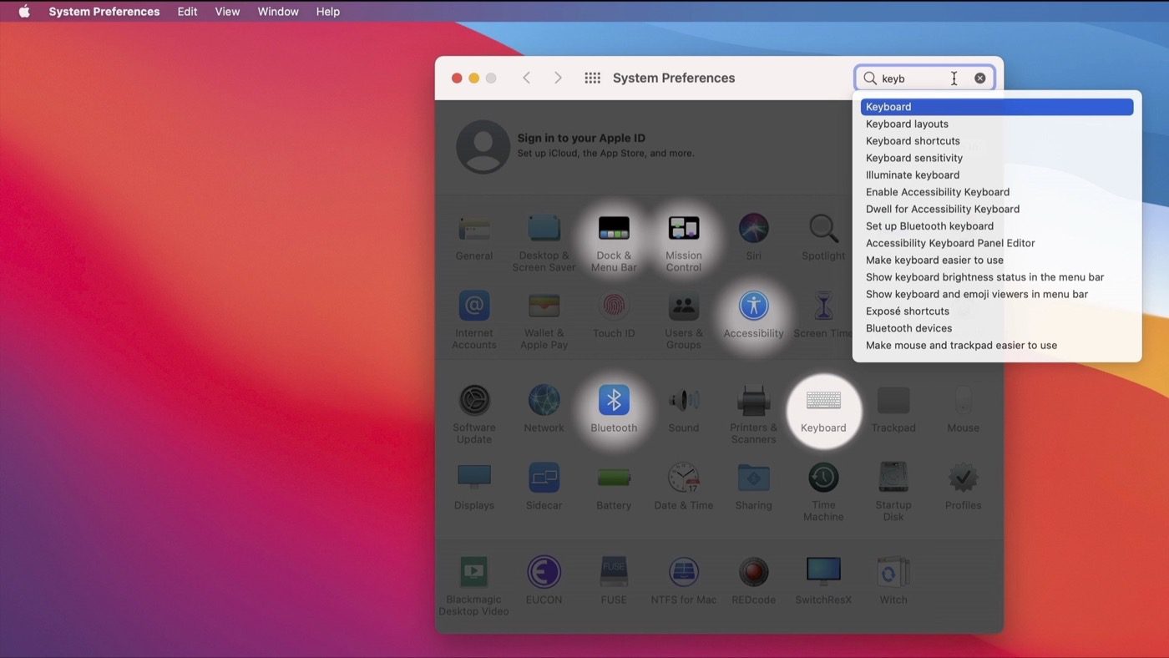Open the Accessibility preference pane
1169x658 pixels.
coord(753,306)
